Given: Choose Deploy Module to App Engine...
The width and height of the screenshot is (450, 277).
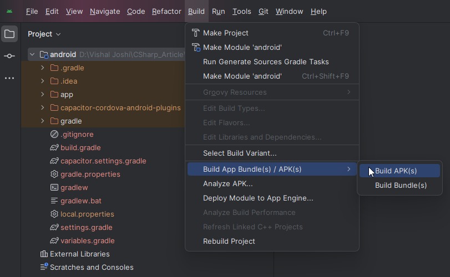Looking at the screenshot, I should pos(272,198).
